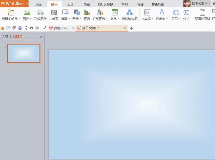Close the 演示文稿1 tab

125,28
